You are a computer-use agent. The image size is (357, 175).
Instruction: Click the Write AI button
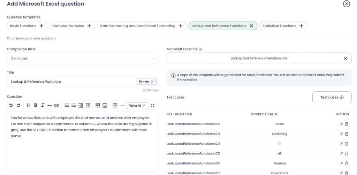coord(137,106)
